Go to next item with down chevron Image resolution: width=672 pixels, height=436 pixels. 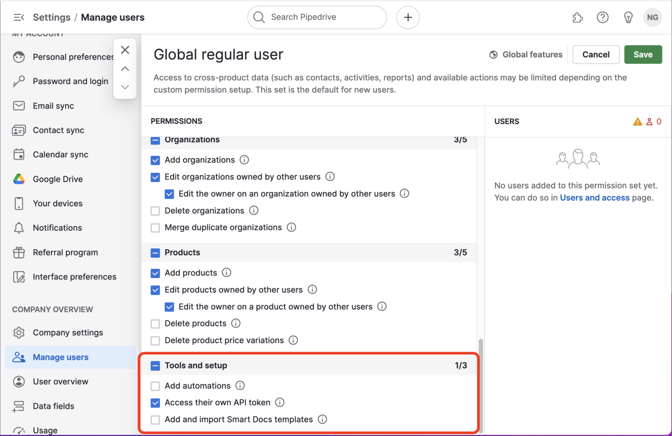coord(125,87)
